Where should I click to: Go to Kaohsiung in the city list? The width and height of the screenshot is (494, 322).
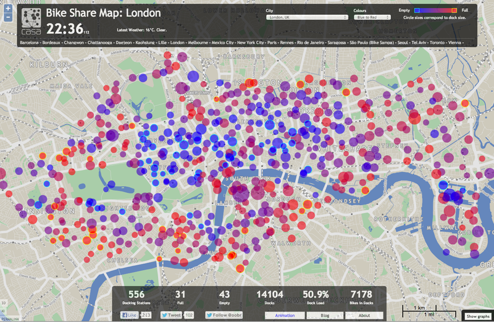click(x=145, y=43)
